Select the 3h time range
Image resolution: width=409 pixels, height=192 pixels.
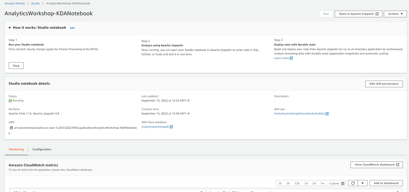tap(288, 183)
